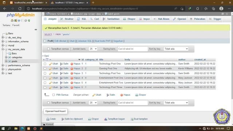Click bulk Ekspor under Dengan pilihan
The height and width of the screenshot is (131, 233).
[x=141, y=95]
